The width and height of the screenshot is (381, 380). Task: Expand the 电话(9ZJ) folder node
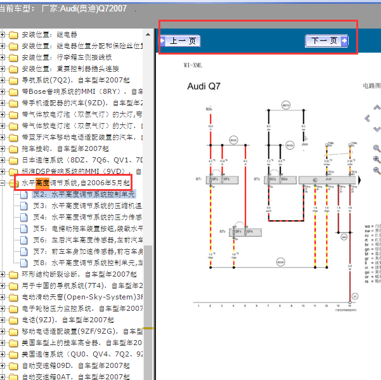point(2,320)
